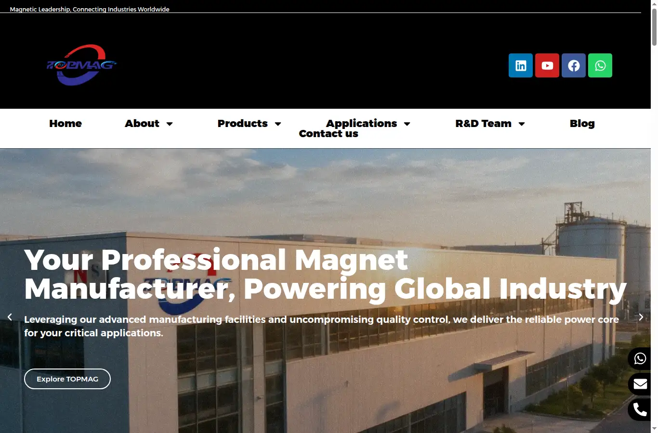Click the floating WhatsApp chat icon

[x=640, y=358]
